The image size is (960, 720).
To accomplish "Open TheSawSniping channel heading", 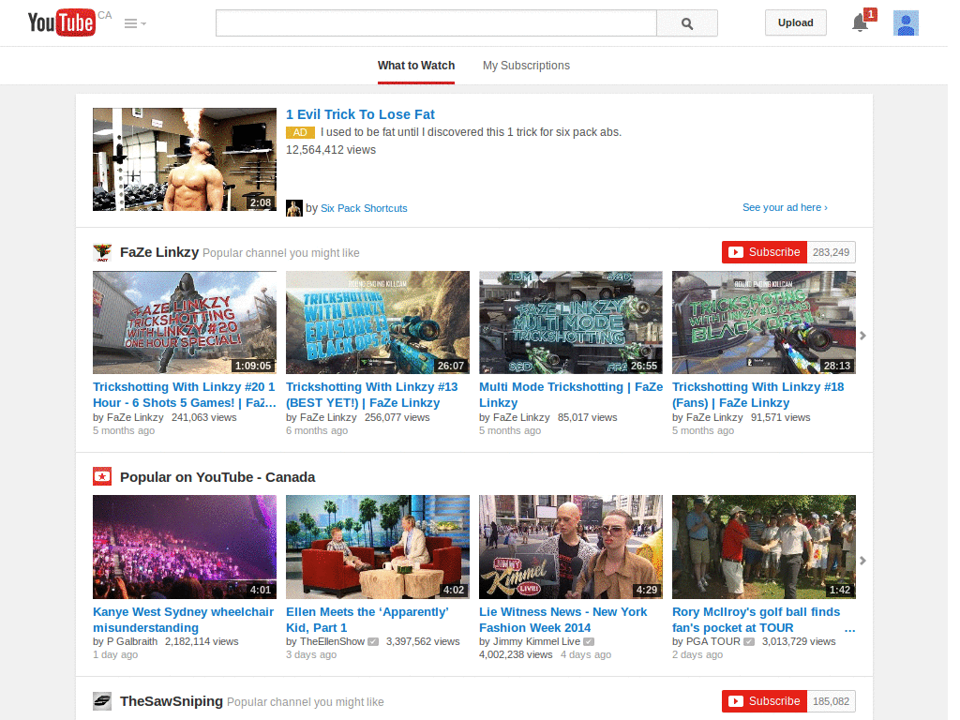I will [172, 701].
